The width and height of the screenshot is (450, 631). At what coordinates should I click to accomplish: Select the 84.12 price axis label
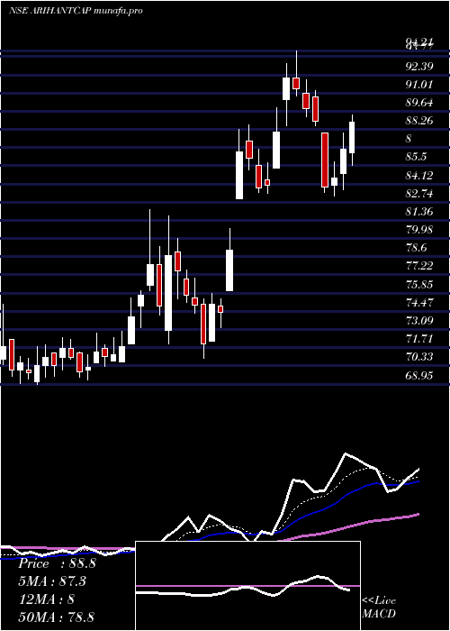pos(419,176)
